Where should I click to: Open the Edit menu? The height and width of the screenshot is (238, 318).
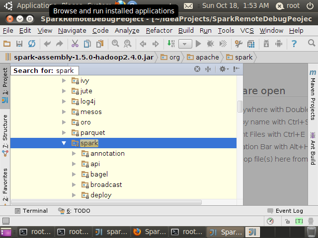click(25, 31)
